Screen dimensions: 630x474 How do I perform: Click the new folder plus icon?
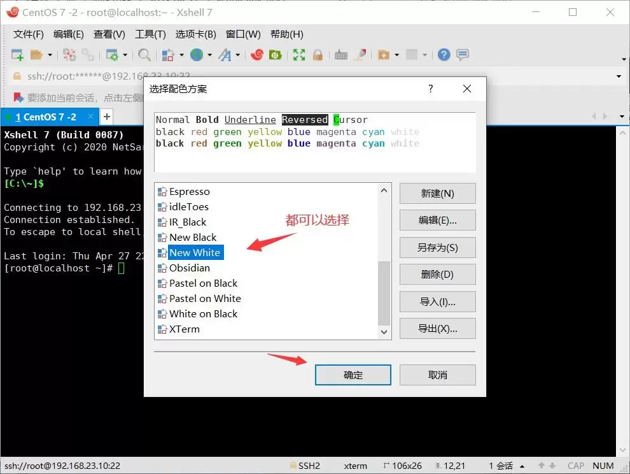(x=384, y=55)
